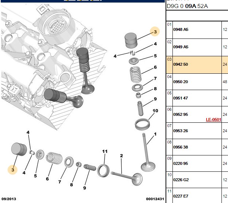Click the diagram code D9G 0 09A 52A

click(187, 6)
